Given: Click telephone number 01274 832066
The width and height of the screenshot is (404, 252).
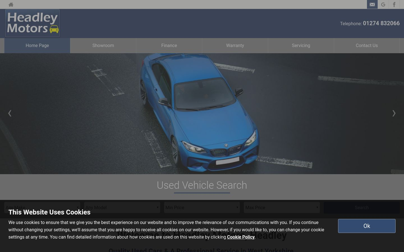Looking at the screenshot, I should [381, 23].
